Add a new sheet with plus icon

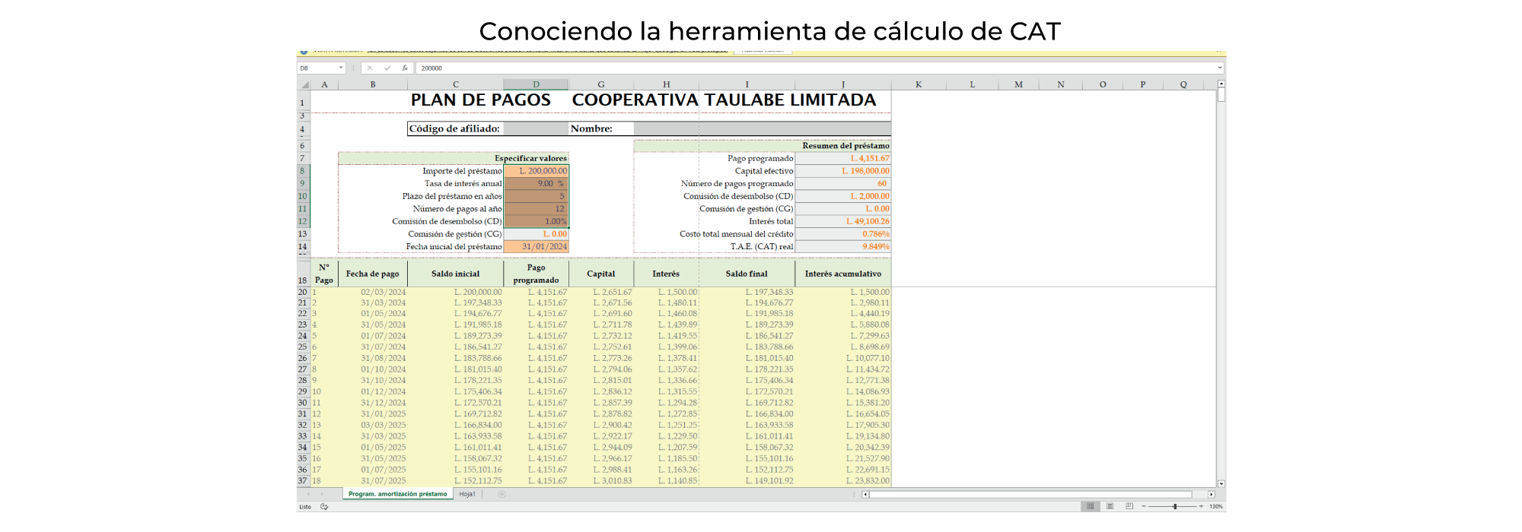501,494
